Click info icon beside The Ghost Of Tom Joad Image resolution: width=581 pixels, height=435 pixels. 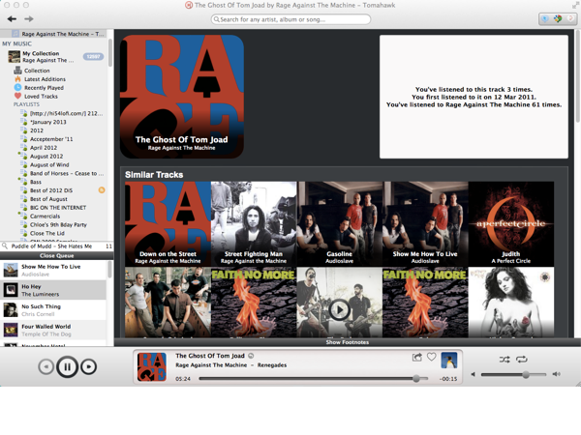coord(251,356)
